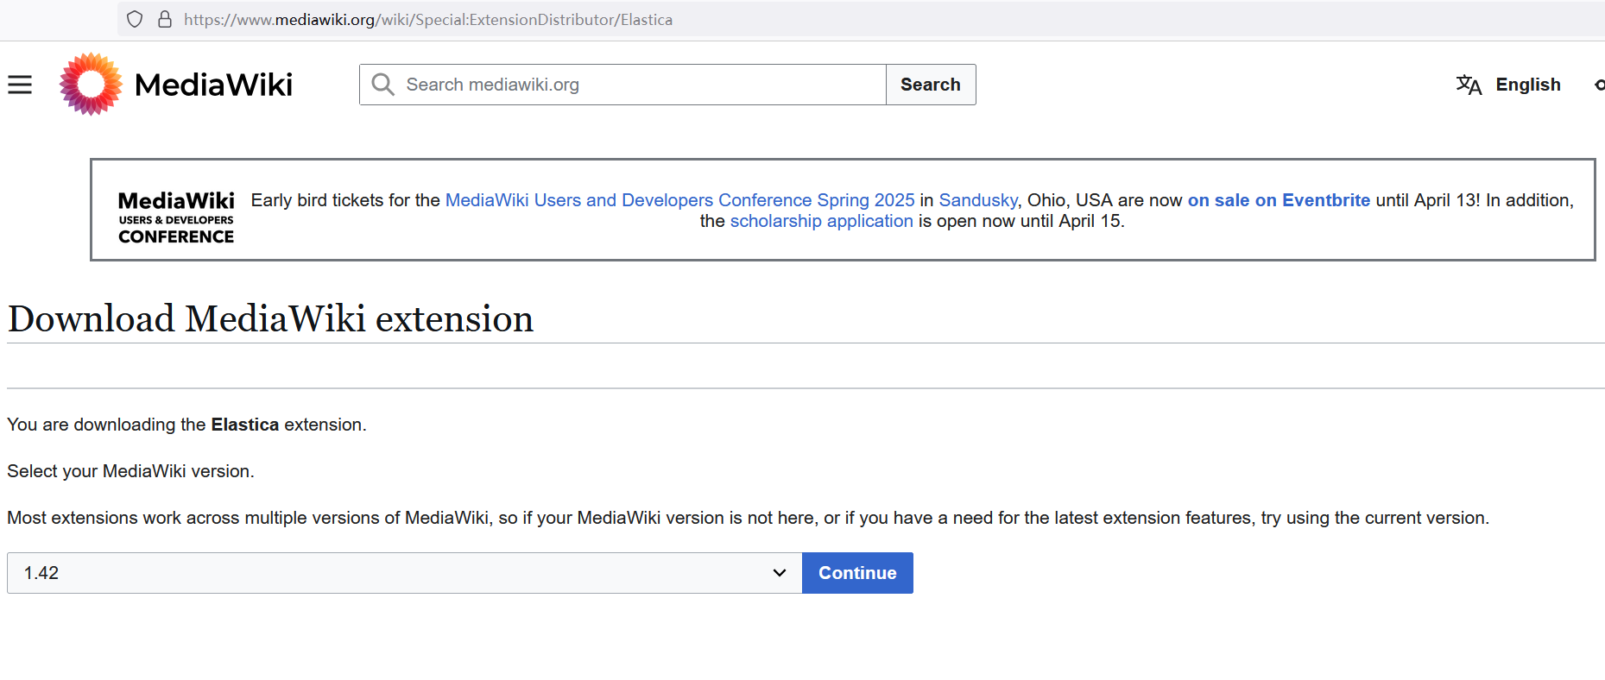Click the browser address bar URL
Viewport: 1605px width, 680px height.
(x=428, y=20)
